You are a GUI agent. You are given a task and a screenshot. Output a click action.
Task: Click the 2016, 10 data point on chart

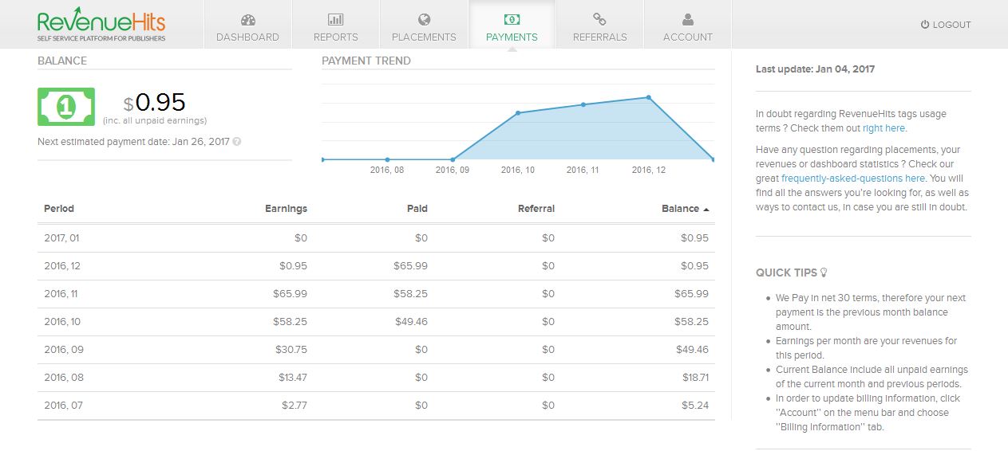click(x=518, y=113)
